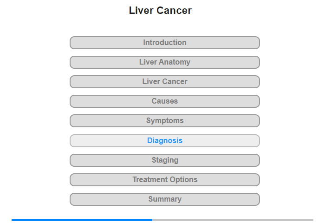Image resolution: width=325 pixels, height=223 pixels.
Task: Click the gray unfilled part of progress bar
Action: (232, 220)
